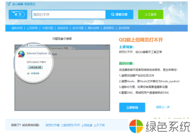Click the problem illustration screenshot image
The height and width of the screenshot is (134, 192).
(x=62, y=77)
